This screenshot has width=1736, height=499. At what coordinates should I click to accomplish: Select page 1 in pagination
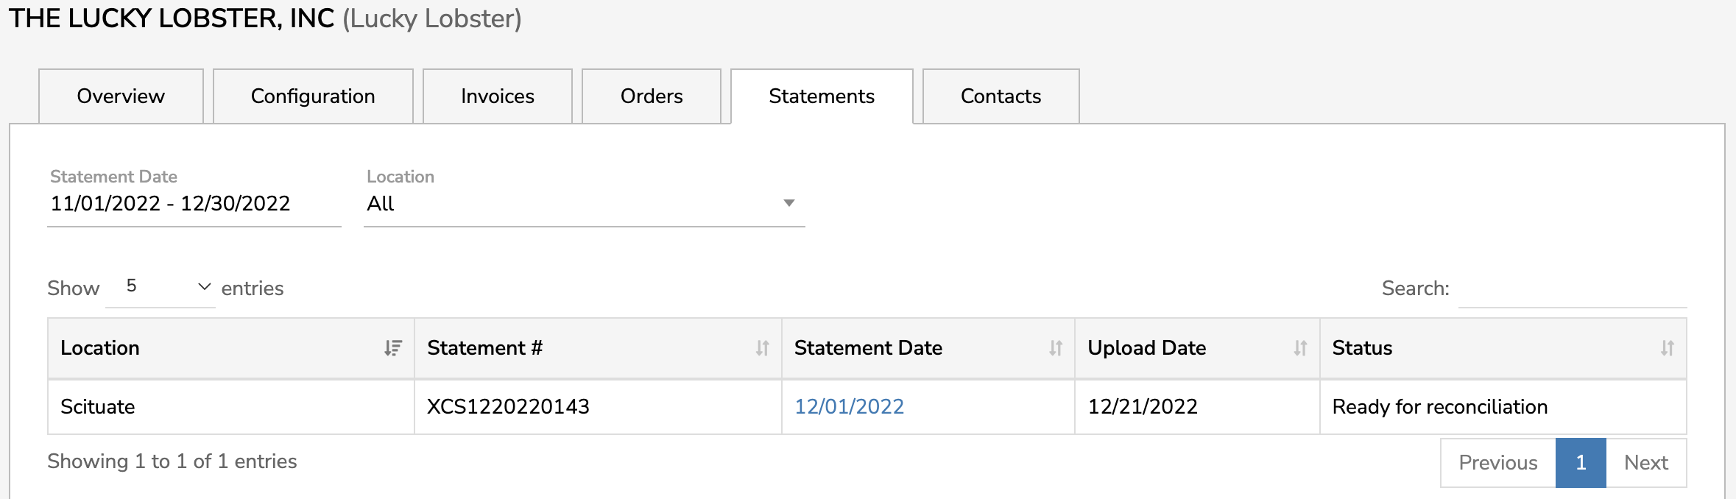point(1580,463)
